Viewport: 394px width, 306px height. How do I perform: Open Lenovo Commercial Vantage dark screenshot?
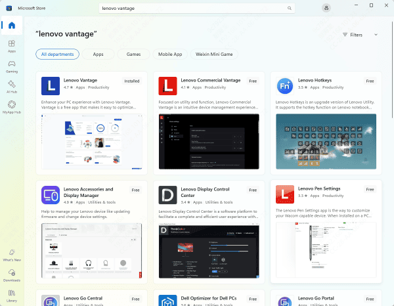click(x=209, y=141)
